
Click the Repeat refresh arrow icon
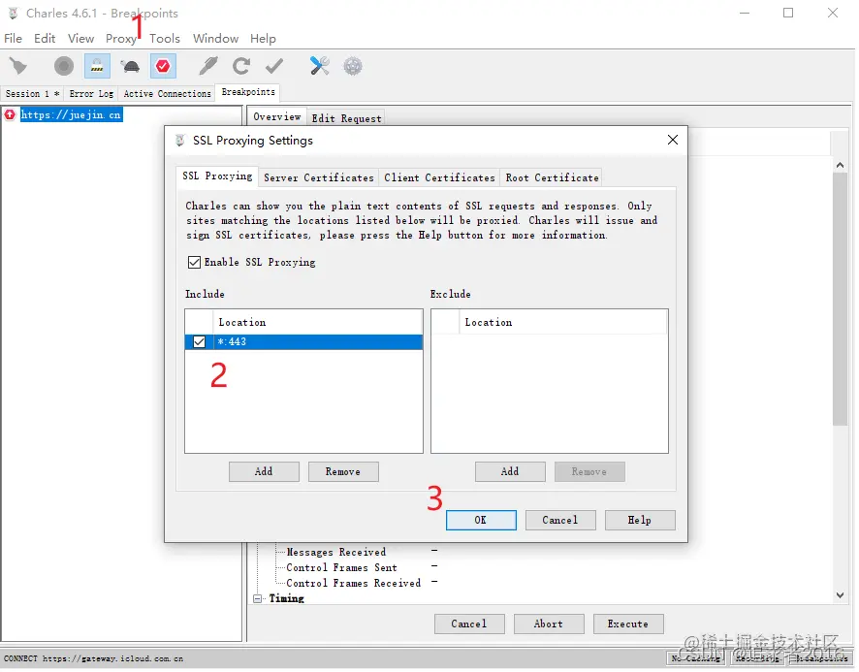point(241,66)
